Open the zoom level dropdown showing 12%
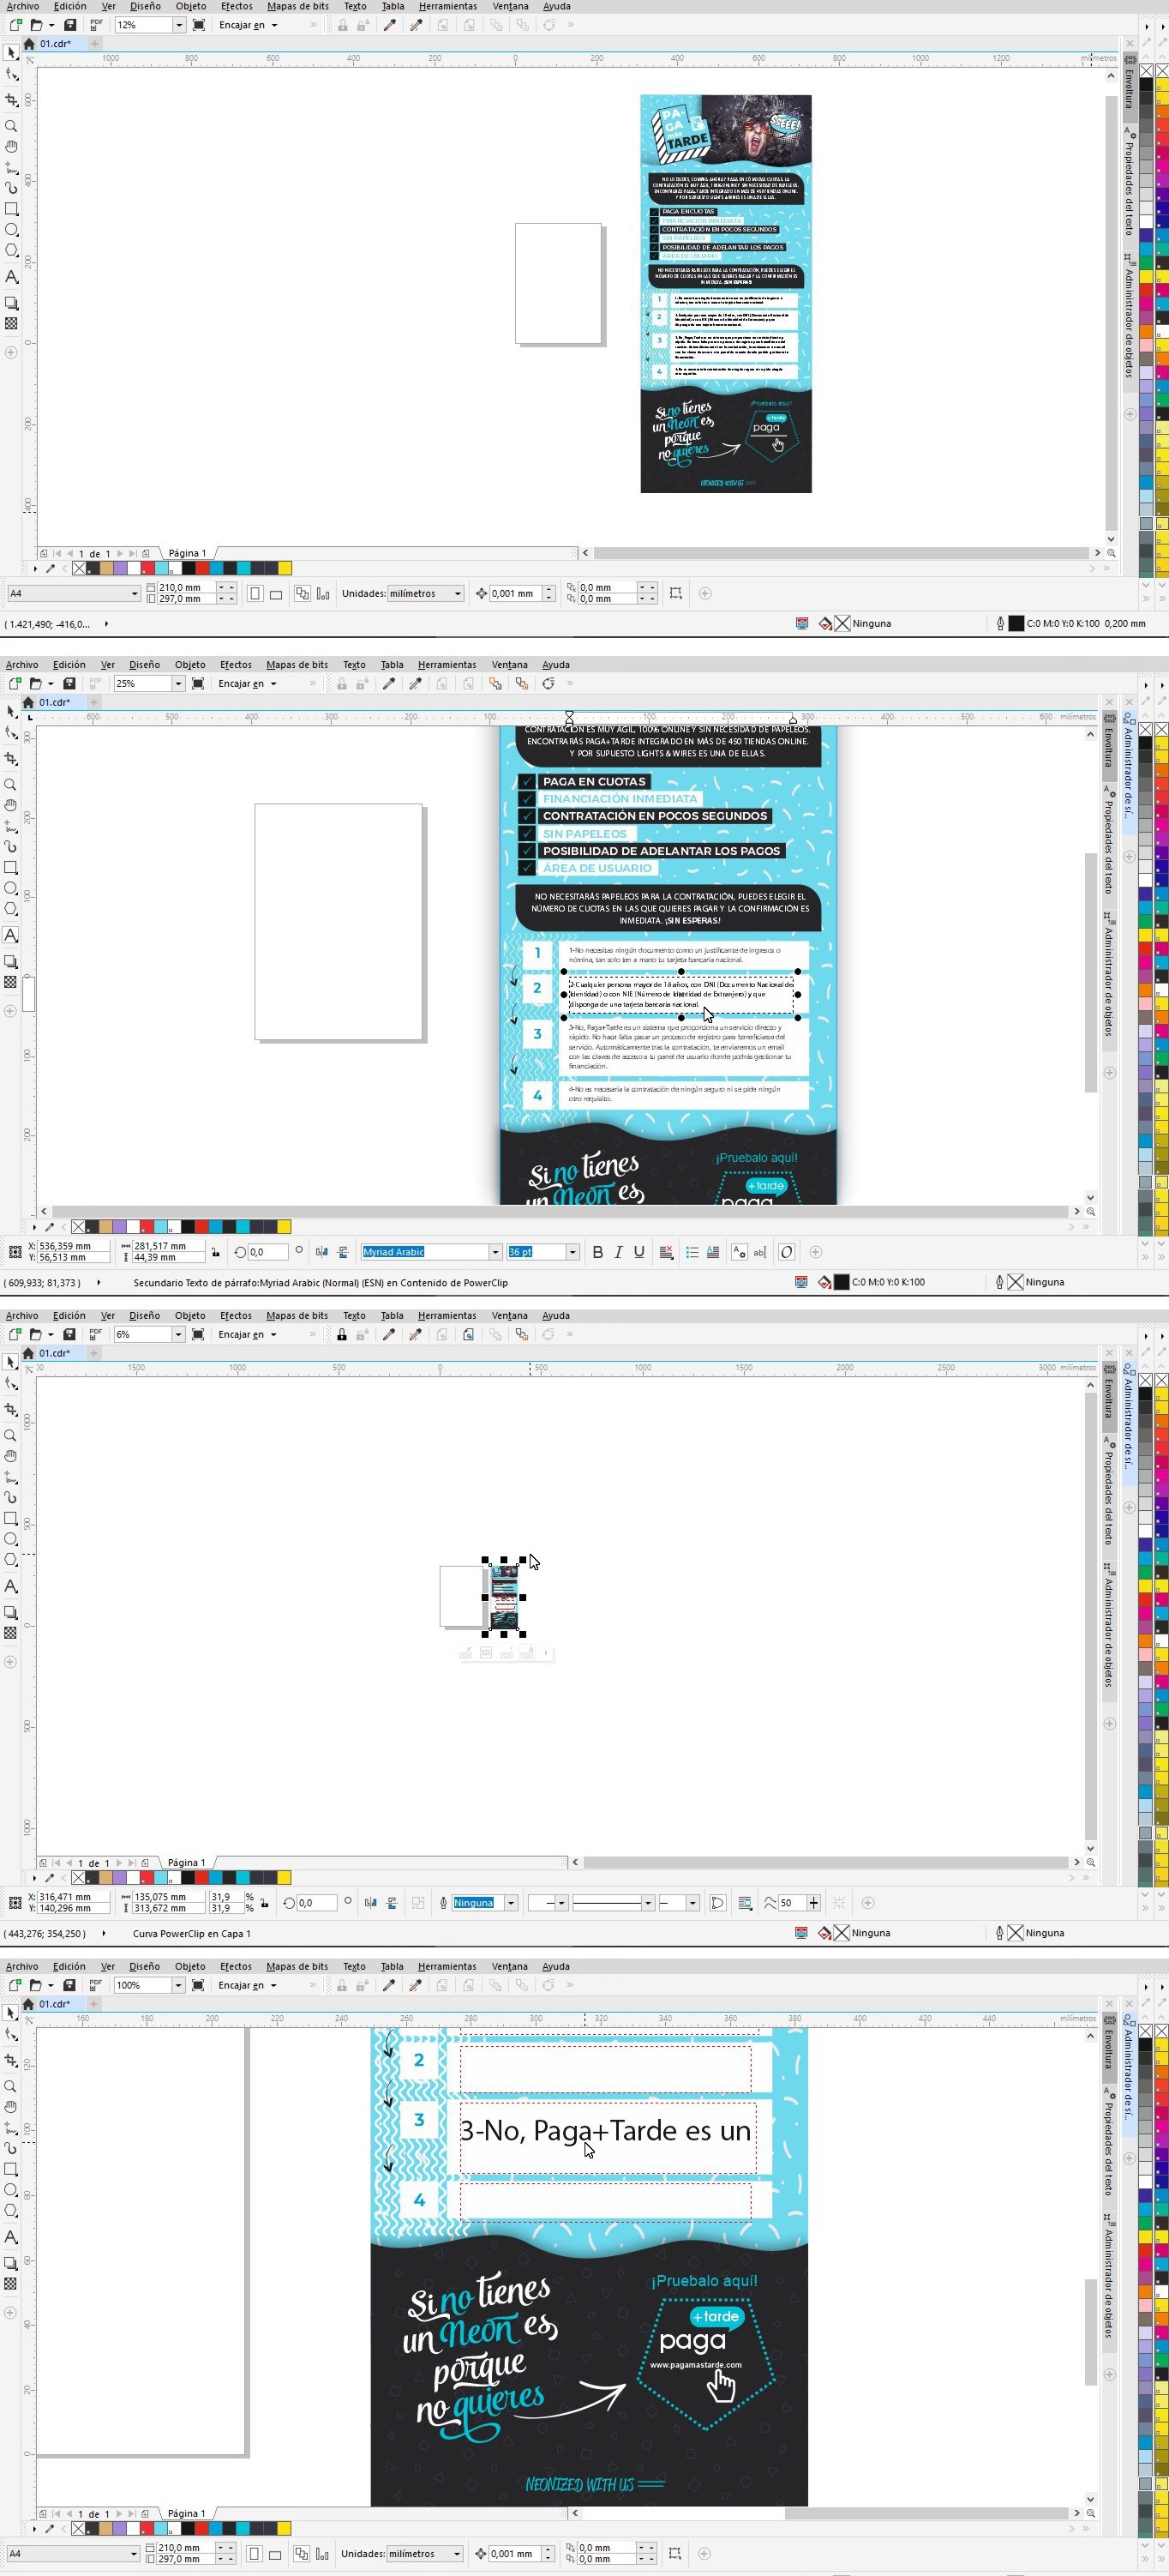Screen dimensions: 1169x2576 pyautogui.click(x=180, y=25)
